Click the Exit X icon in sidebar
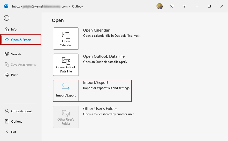 pyautogui.click(x=7, y=132)
